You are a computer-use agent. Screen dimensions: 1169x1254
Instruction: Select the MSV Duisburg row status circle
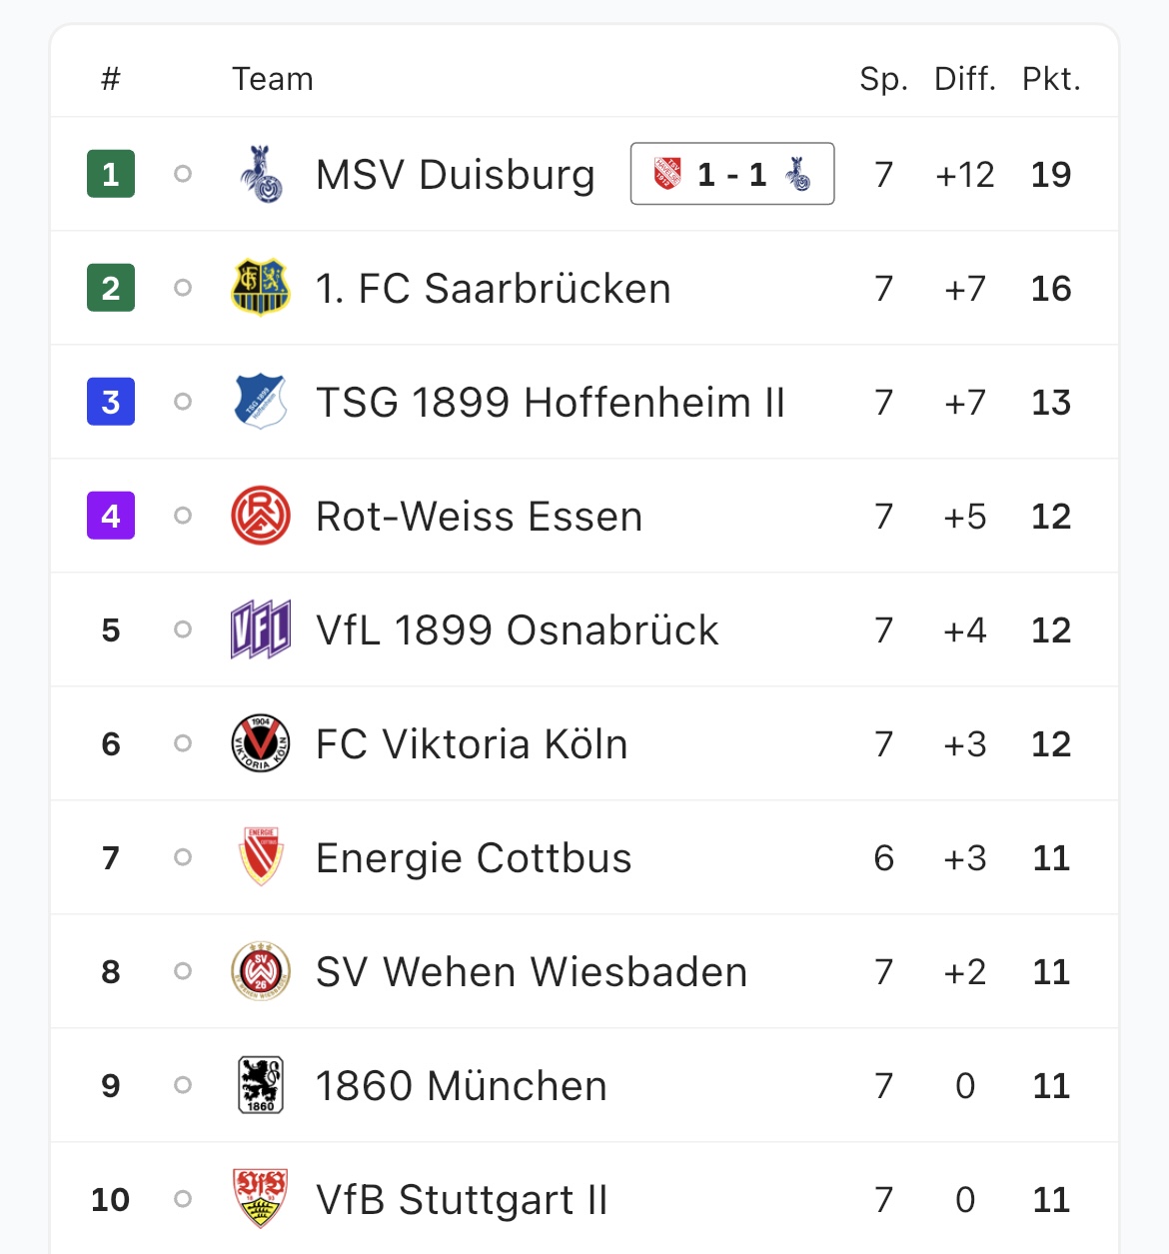[183, 174]
